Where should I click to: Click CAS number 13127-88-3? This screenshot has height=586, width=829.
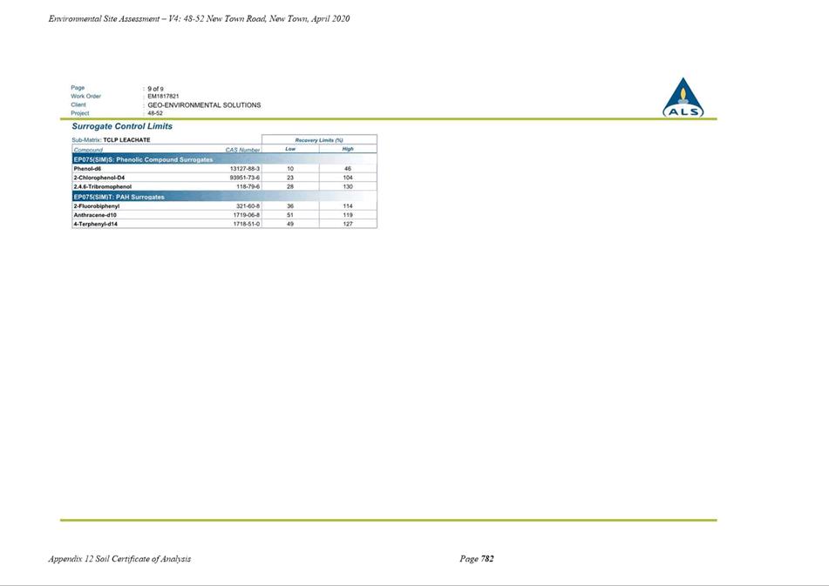click(x=245, y=169)
